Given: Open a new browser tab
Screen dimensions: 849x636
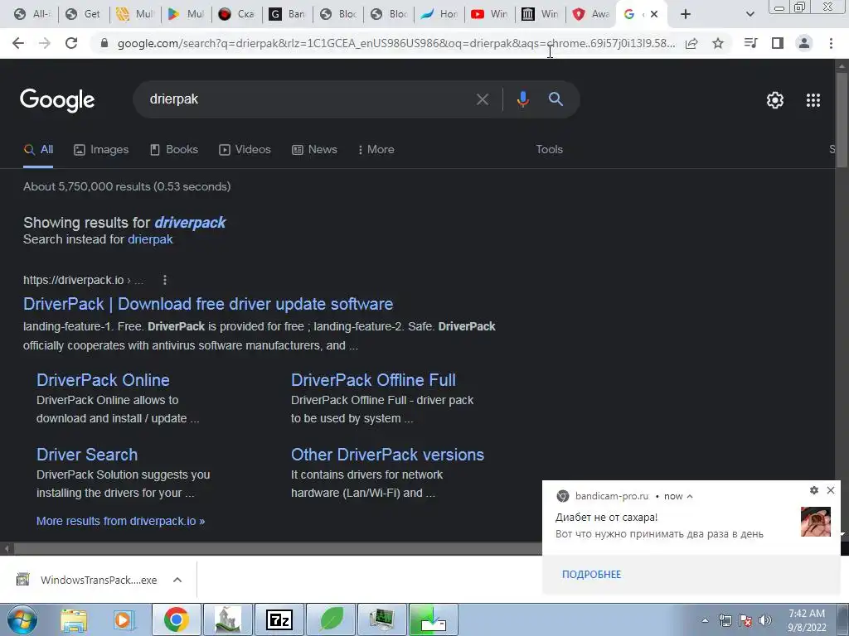Looking at the screenshot, I should click(x=686, y=14).
